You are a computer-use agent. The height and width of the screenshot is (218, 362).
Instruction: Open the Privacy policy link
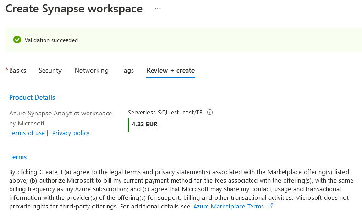[71, 133]
